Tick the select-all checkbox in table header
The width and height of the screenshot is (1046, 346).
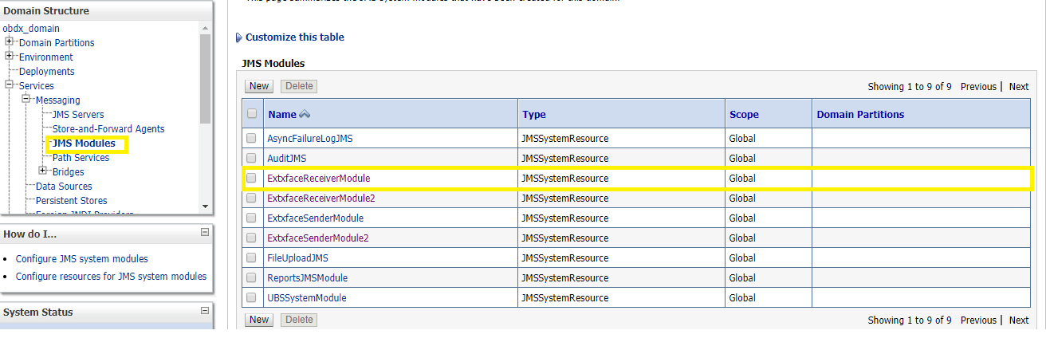[x=252, y=114]
